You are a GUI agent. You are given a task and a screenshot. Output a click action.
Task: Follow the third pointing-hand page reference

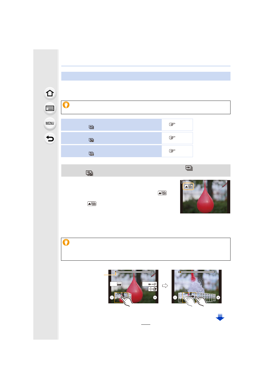172,151
